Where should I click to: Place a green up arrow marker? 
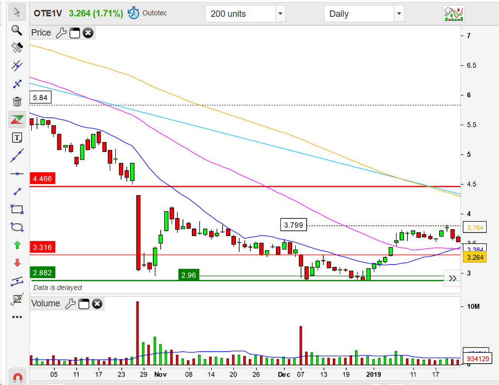pos(17,245)
